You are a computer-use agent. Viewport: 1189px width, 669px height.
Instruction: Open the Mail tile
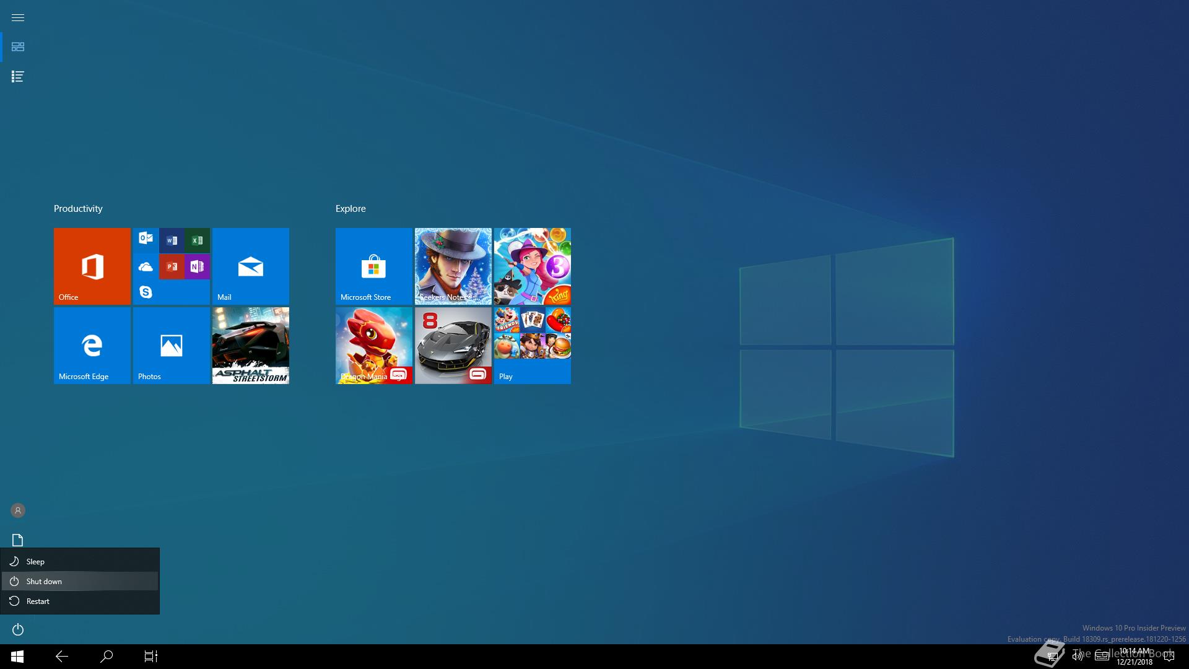coord(251,266)
